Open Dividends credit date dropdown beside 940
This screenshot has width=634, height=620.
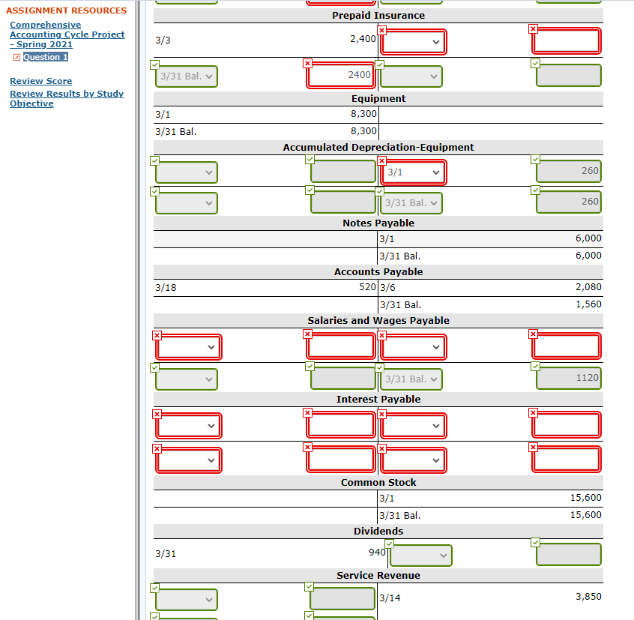[421, 556]
